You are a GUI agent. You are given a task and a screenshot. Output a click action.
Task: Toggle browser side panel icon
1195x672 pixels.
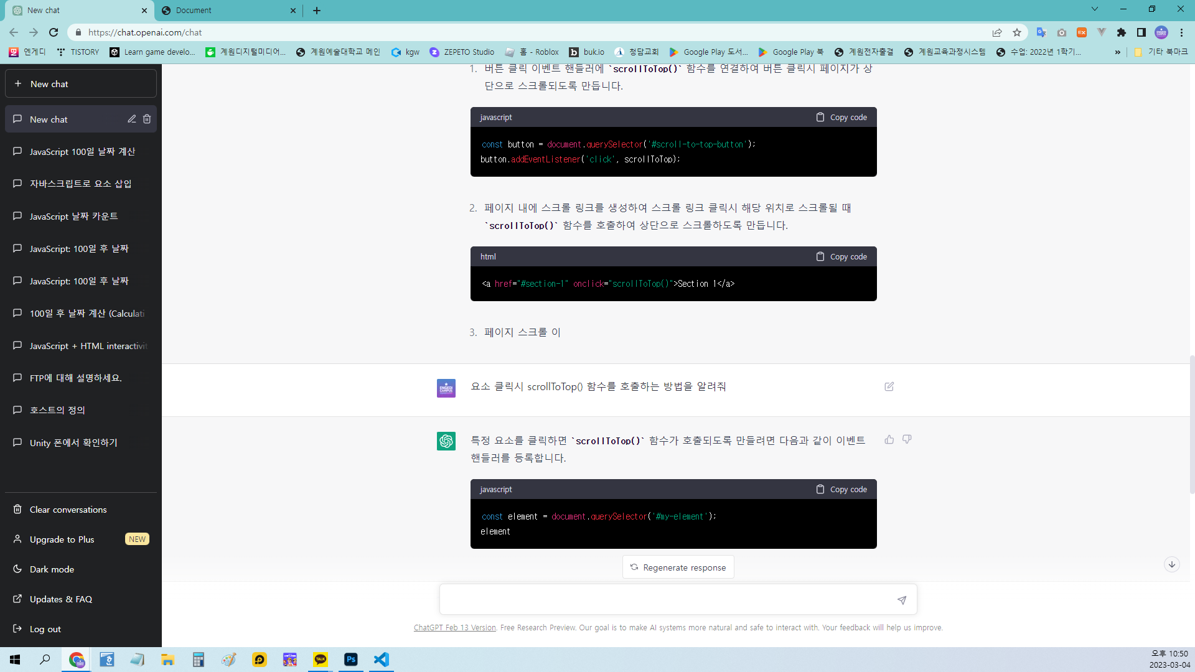coord(1141,32)
